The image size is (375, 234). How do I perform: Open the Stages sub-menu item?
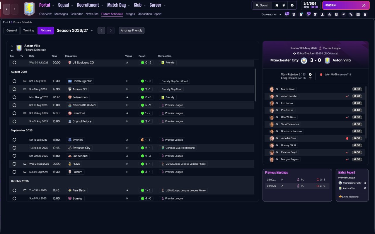[130, 14]
